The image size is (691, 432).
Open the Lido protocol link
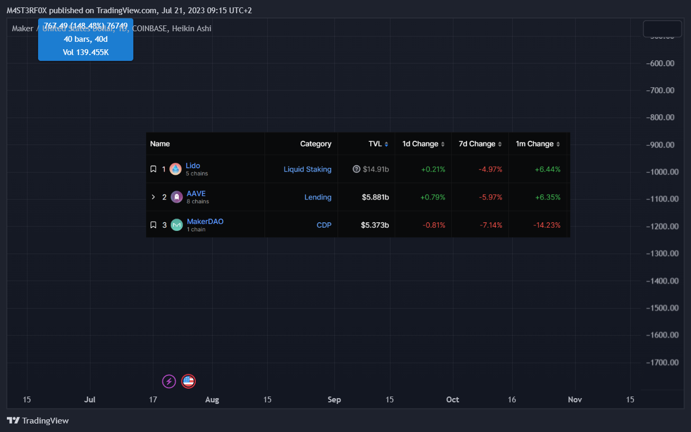[x=193, y=166]
